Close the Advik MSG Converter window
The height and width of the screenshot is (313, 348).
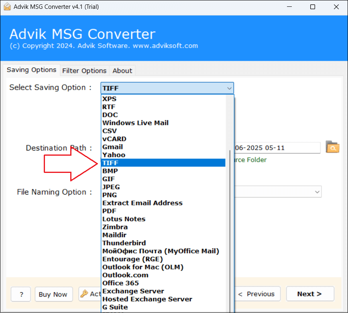(336, 7)
